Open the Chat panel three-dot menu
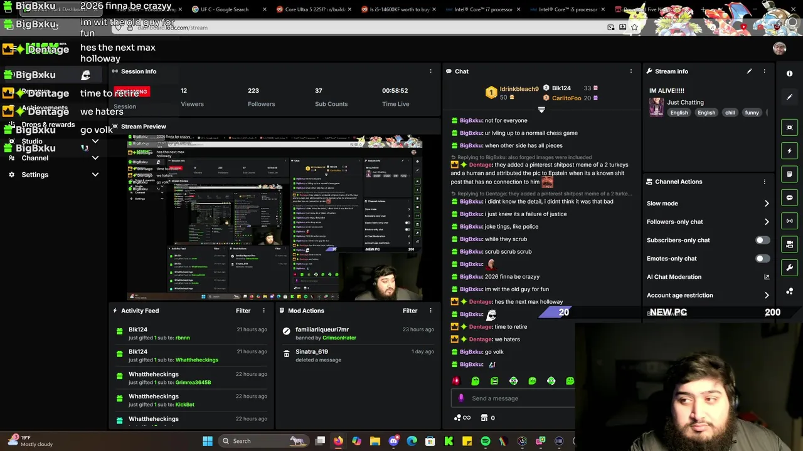Screen dimensions: 803x451 click(631, 71)
